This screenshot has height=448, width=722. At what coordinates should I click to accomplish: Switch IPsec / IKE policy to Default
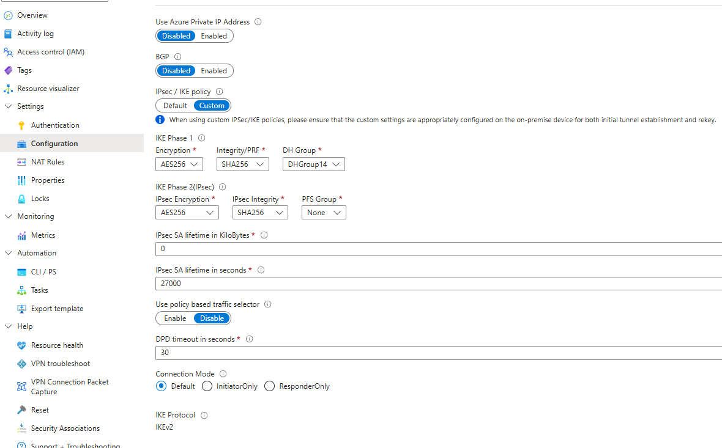pyautogui.click(x=175, y=106)
